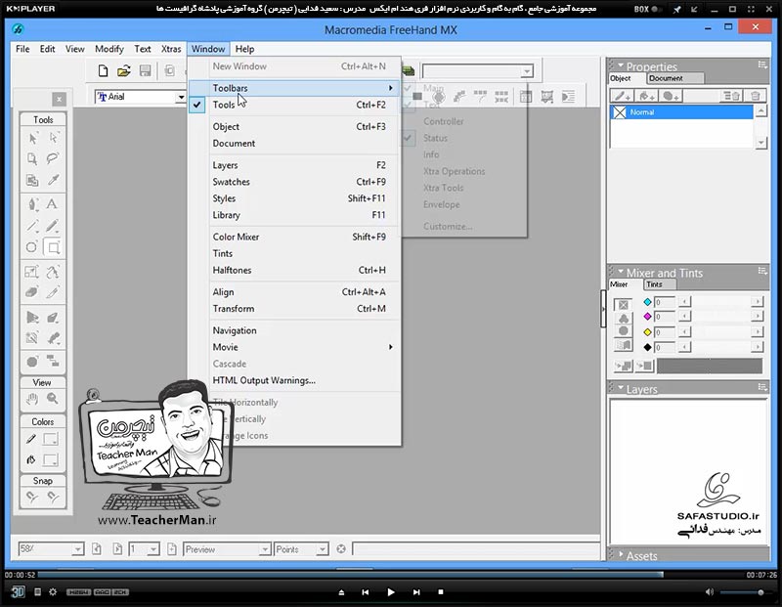This screenshot has width=782, height=607.
Task: Select the Hand tool in View section
Action: pos(32,399)
